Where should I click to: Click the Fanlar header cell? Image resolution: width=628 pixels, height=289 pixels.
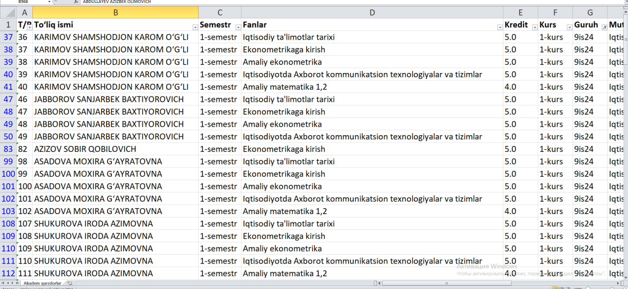tap(372, 24)
